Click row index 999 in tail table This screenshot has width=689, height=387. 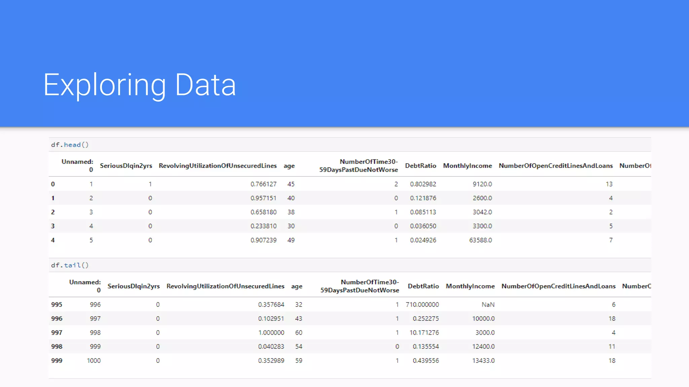(x=57, y=361)
